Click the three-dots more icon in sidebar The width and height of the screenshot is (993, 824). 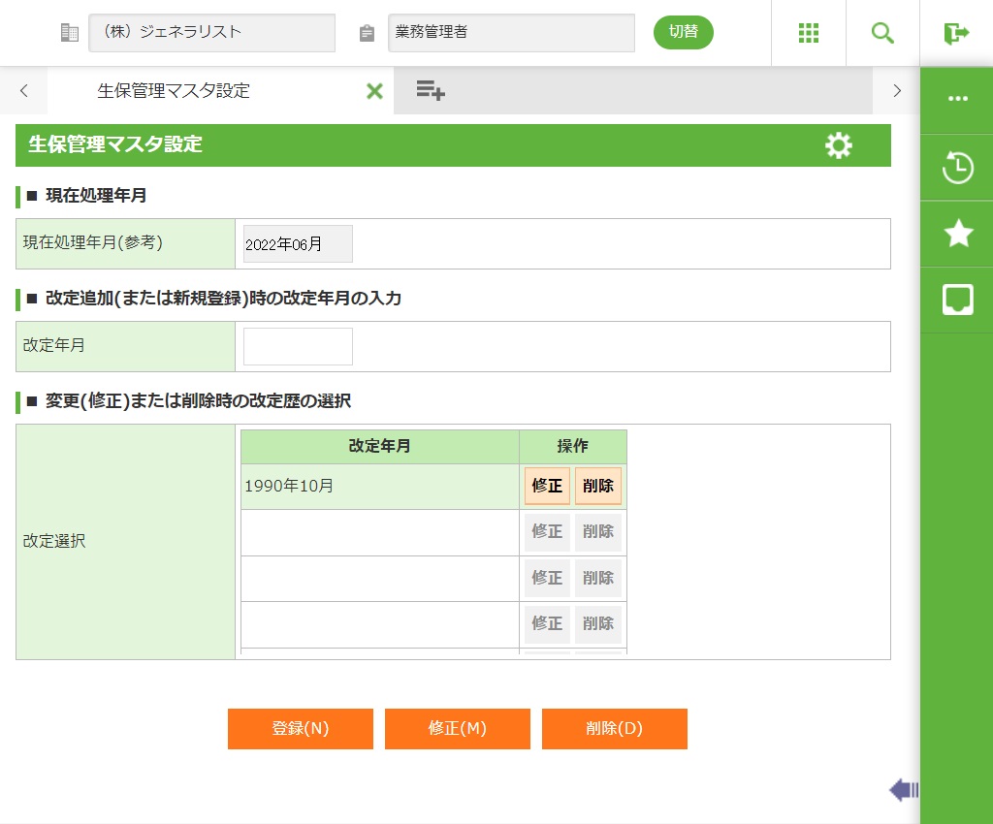pyautogui.click(x=957, y=99)
